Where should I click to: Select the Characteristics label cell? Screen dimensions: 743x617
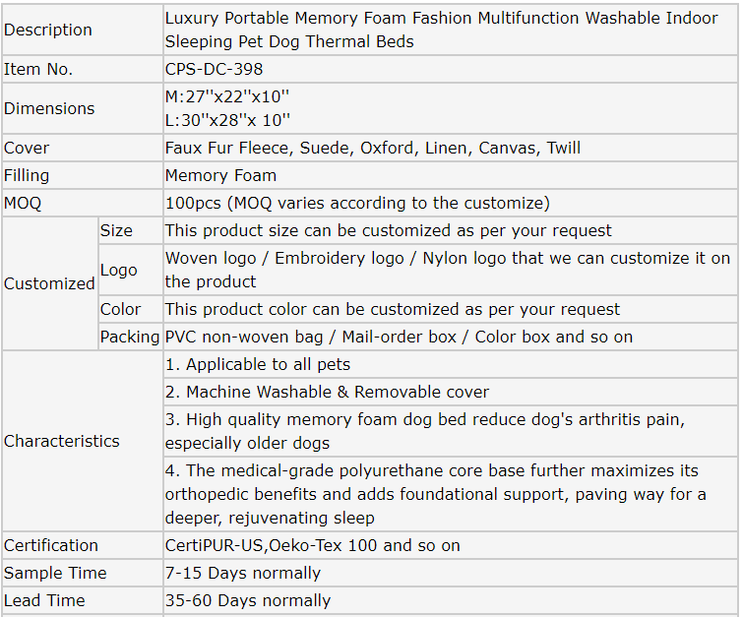(x=62, y=441)
